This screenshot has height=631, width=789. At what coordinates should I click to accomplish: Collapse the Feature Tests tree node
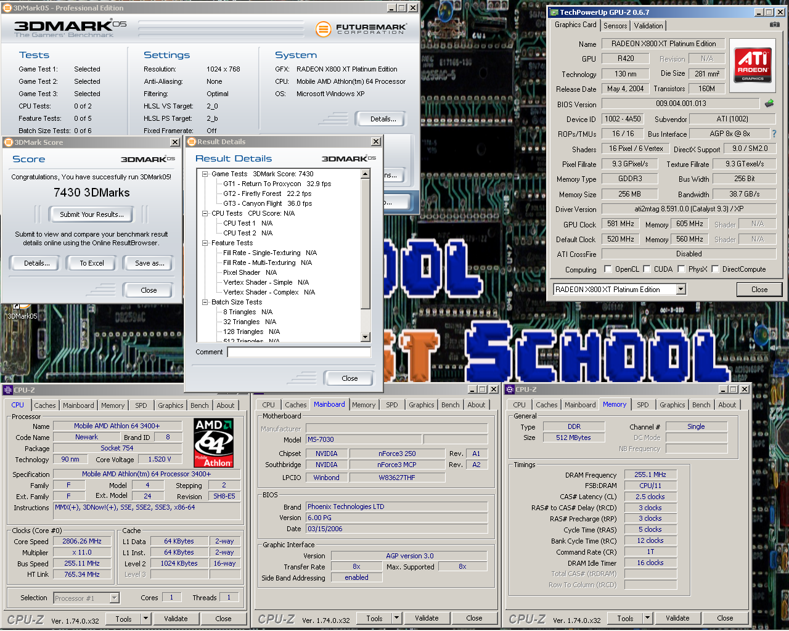tap(205, 243)
